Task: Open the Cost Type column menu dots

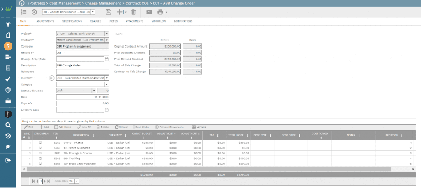Action: (271, 136)
